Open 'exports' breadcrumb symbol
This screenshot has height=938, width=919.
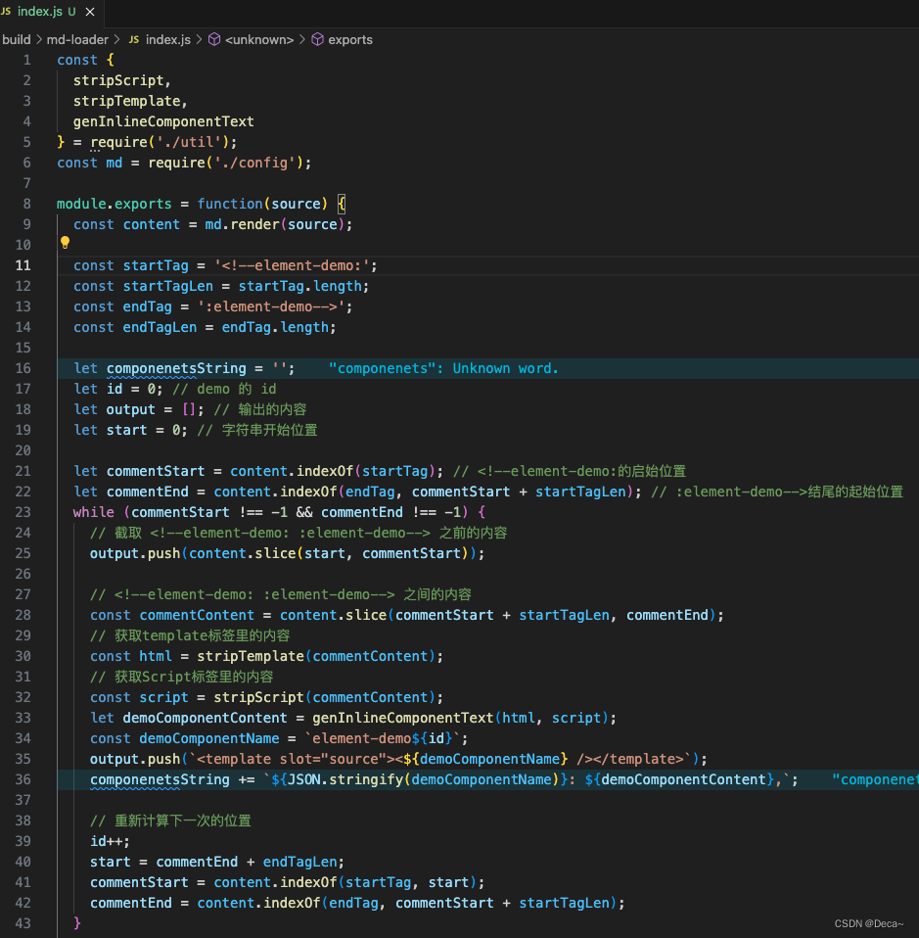tap(350, 39)
